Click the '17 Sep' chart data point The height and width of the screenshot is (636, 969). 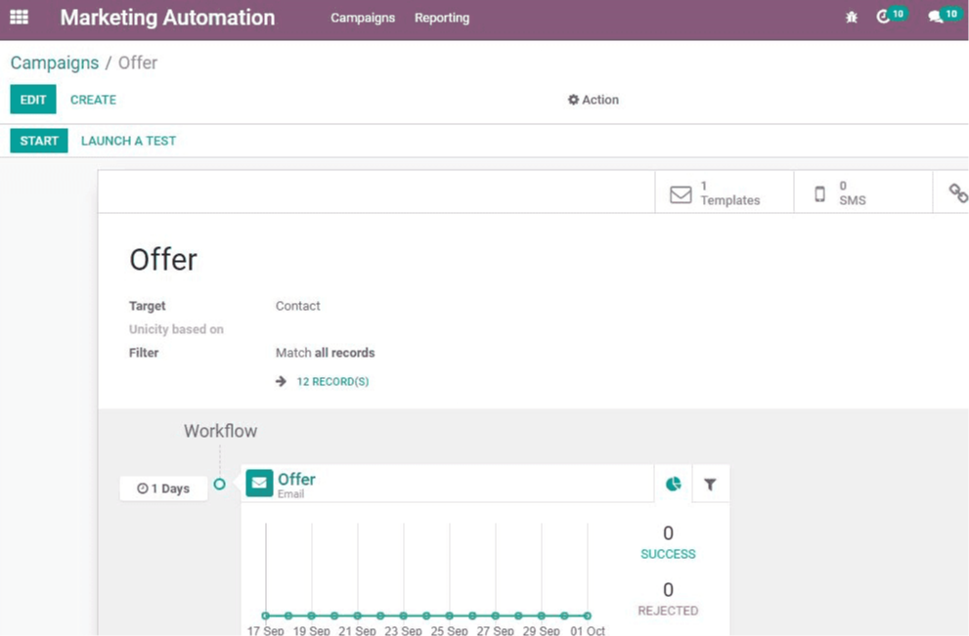265,615
